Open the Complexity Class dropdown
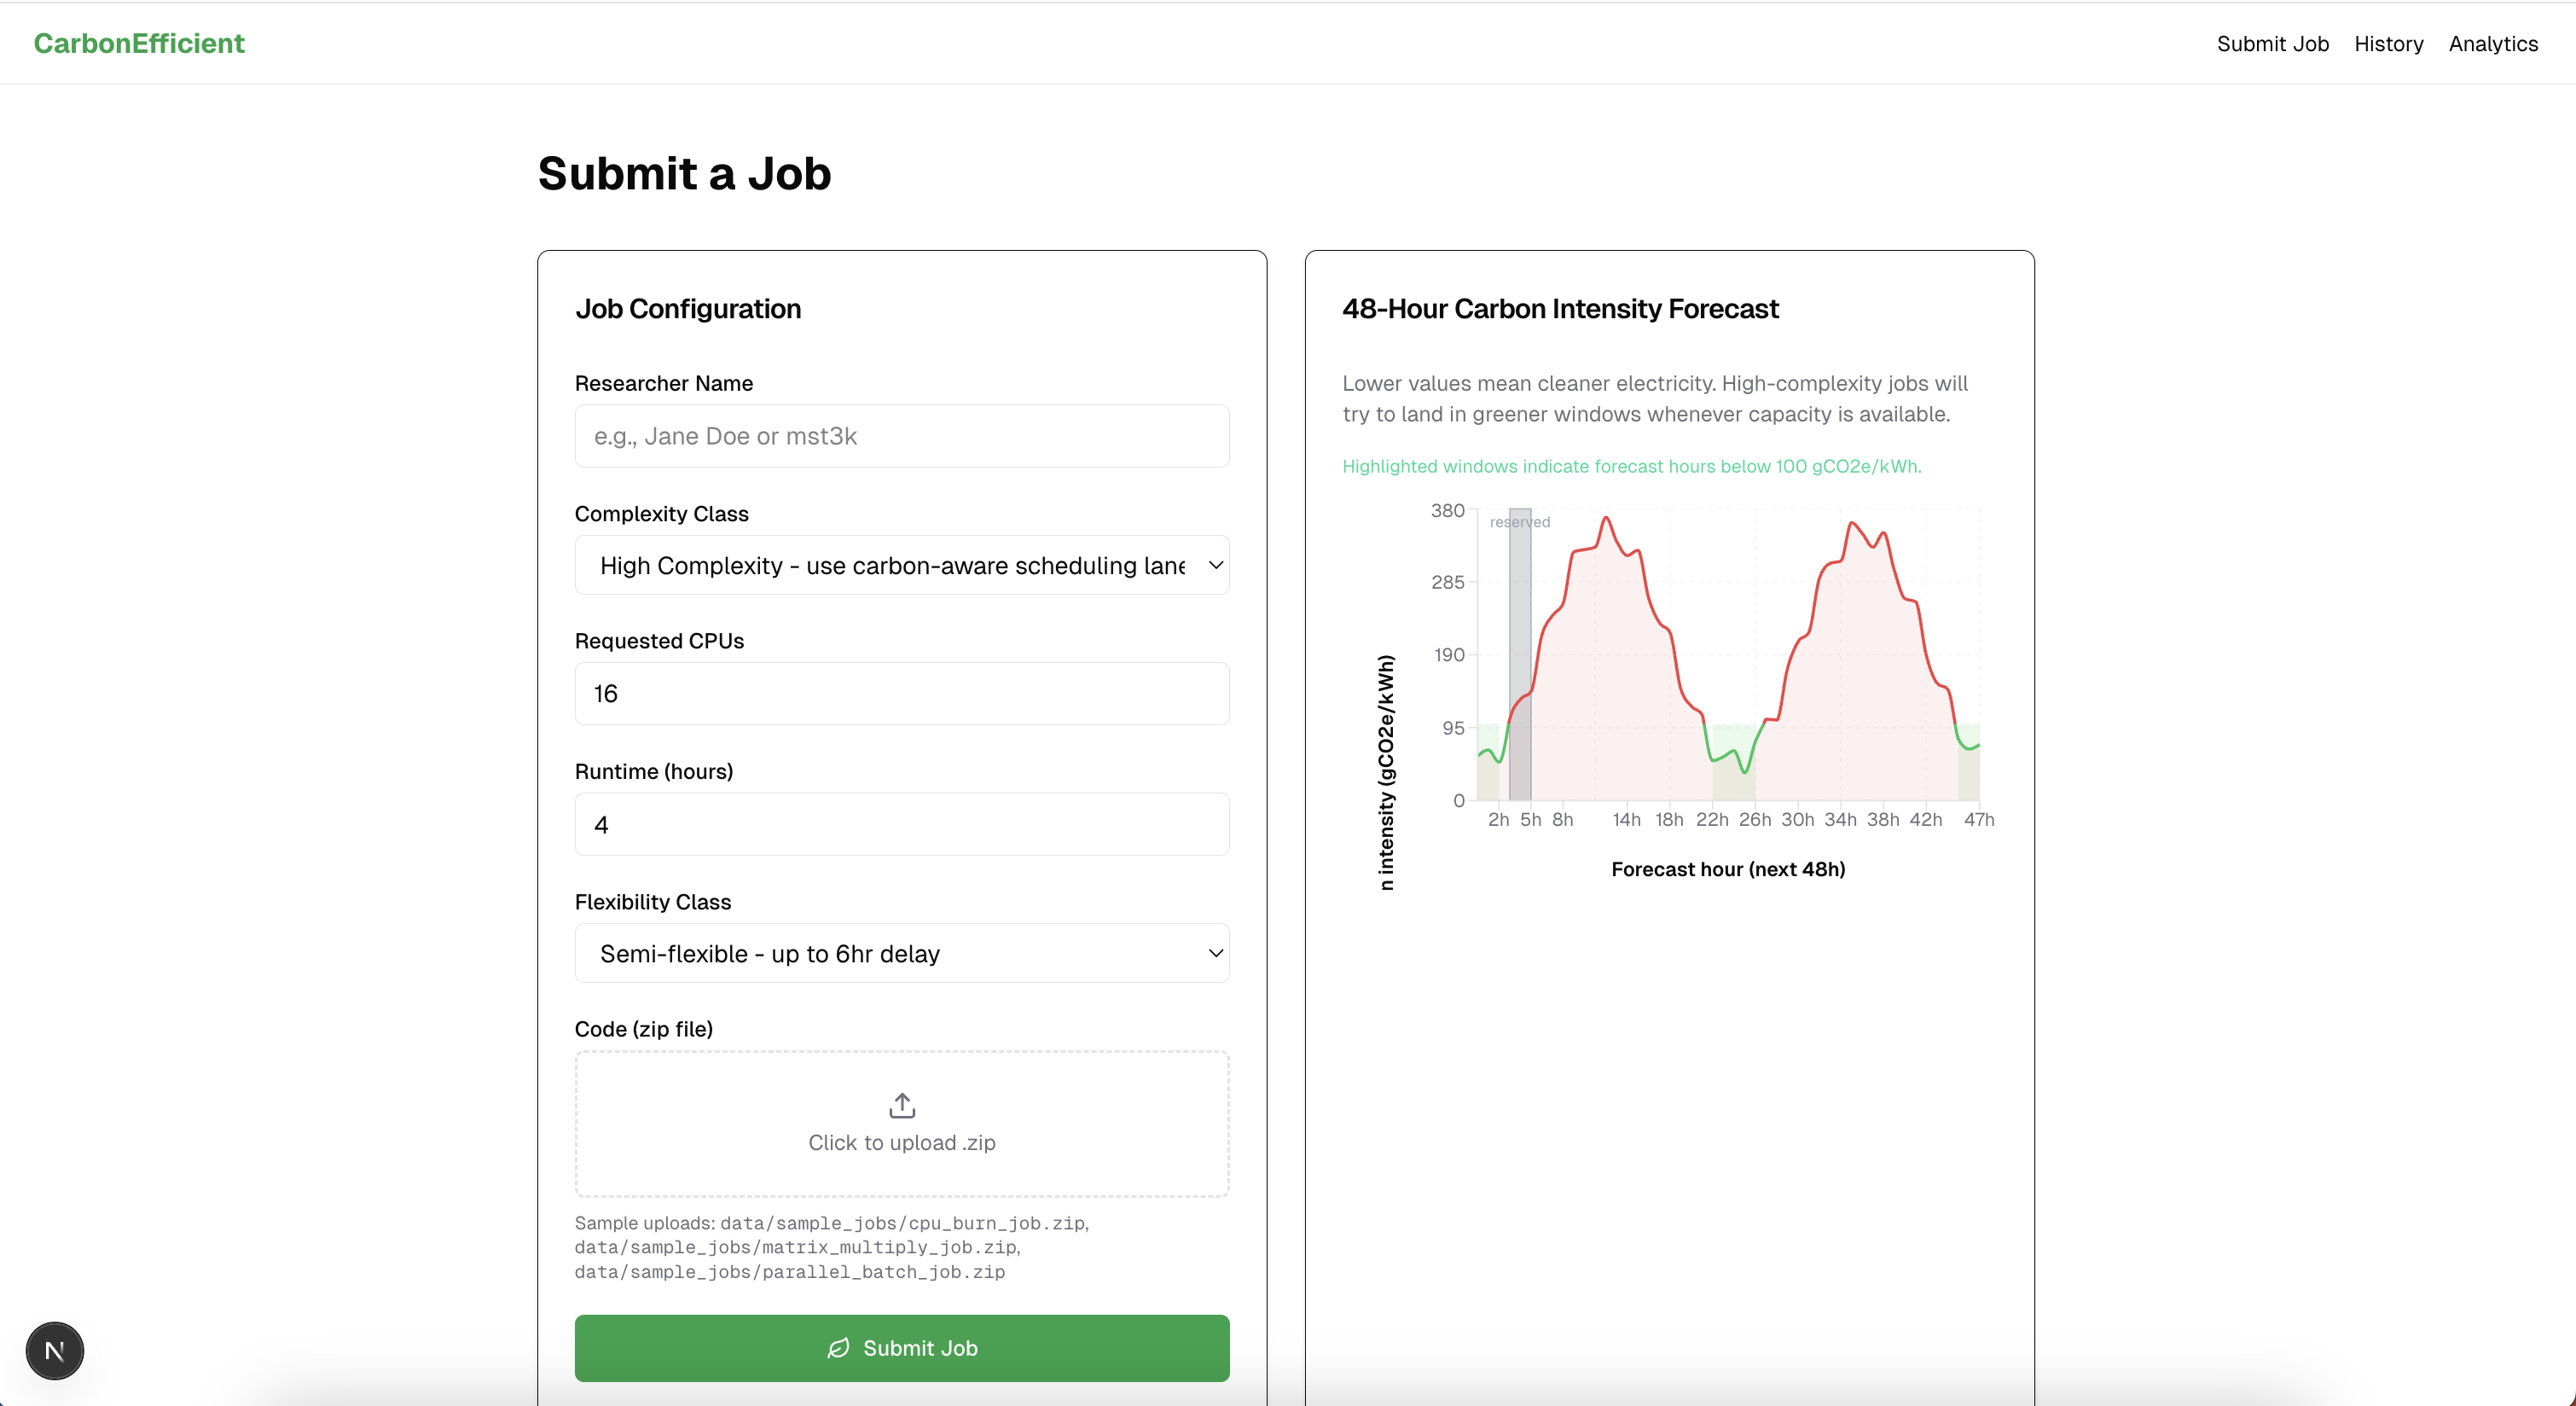The height and width of the screenshot is (1406, 2576). click(890, 565)
